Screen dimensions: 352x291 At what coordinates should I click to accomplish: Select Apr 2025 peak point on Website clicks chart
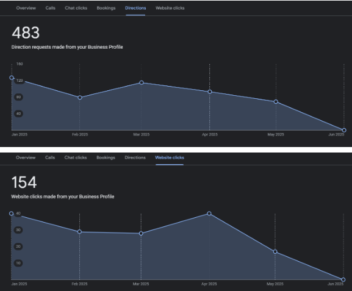(209, 214)
